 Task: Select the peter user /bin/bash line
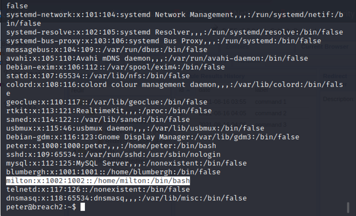(111, 146)
